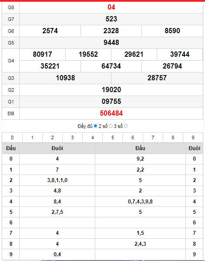Click the G7 result 523

[x=111, y=19]
